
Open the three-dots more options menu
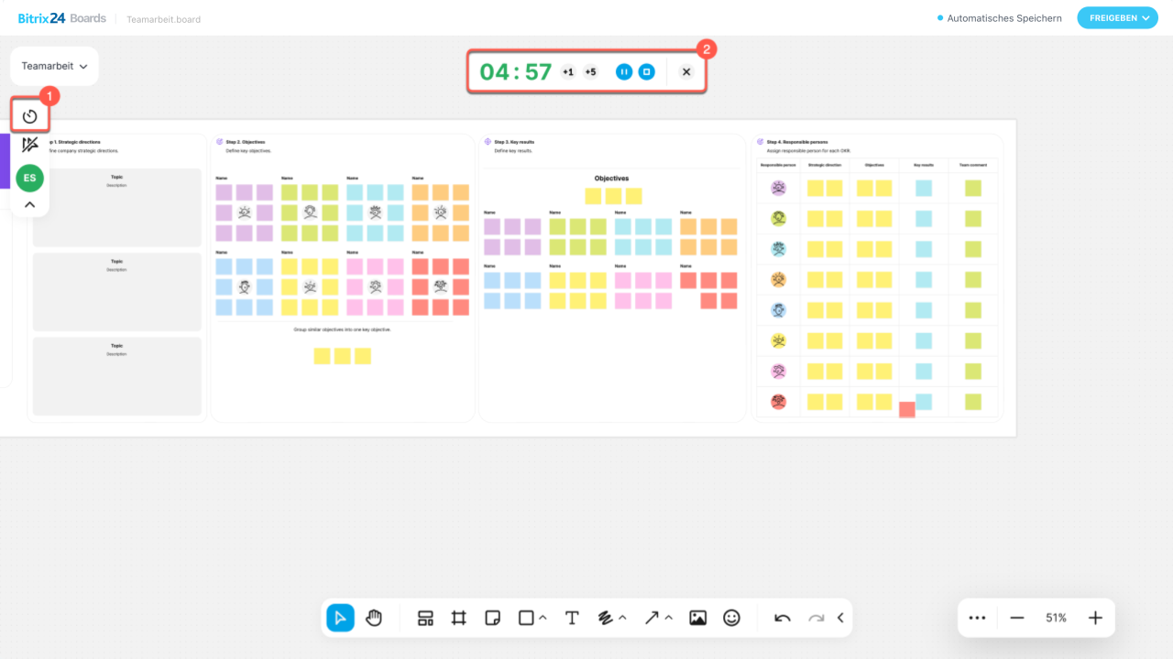[x=977, y=618]
